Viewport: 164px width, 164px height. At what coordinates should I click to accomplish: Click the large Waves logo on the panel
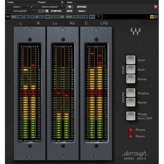point(136,31)
